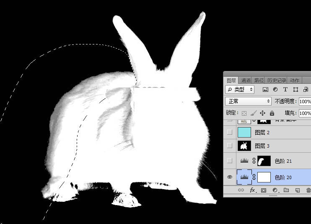
Task: Open new adjustment layer menu
Action: [x=275, y=190]
